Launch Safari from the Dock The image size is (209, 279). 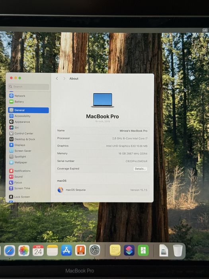click(x=10, y=251)
